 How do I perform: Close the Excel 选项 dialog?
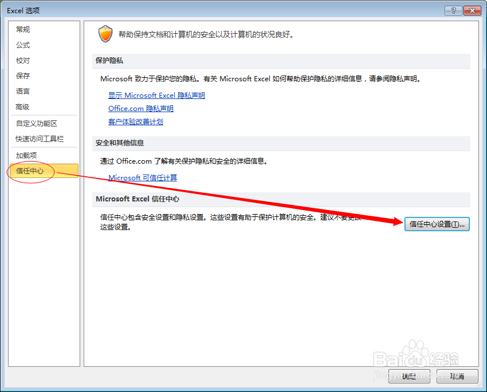(x=472, y=10)
